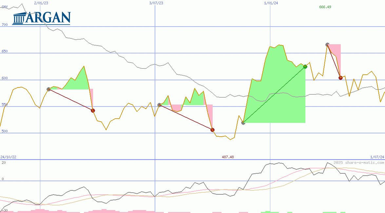Click the gray entry dot at the 666.49 peak

click(x=327, y=44)
